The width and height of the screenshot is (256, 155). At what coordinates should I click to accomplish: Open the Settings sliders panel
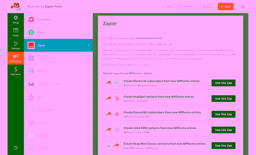[16, 46]
